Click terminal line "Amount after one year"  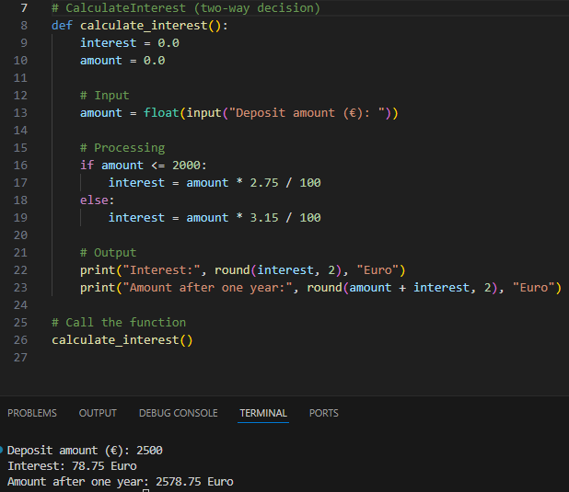click(x=120, y=482)
